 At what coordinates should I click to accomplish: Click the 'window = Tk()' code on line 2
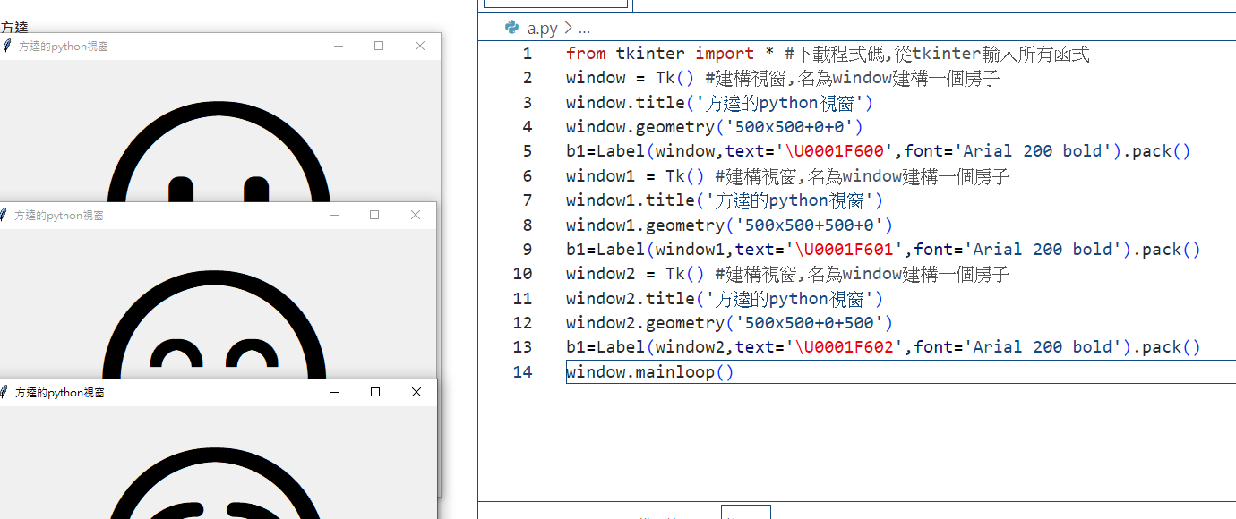point(631,78)
